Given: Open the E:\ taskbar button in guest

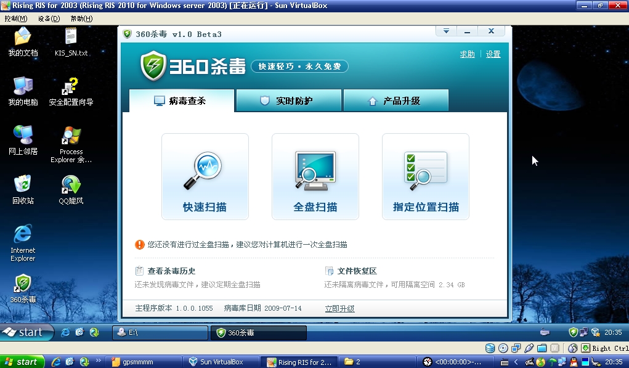Looking at the screenshot, I should [x=160, y=333].
